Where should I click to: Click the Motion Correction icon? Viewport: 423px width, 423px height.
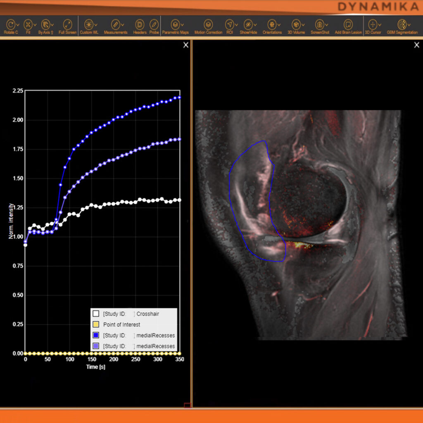coord(208,24)
